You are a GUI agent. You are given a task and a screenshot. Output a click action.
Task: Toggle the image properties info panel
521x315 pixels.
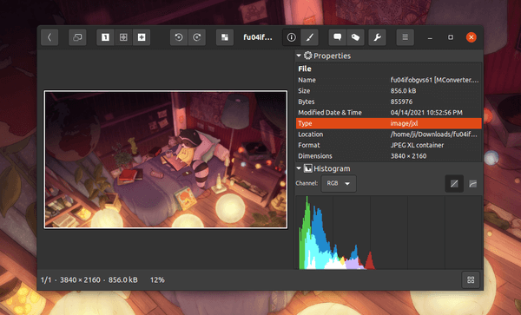(x=292, y=37)
